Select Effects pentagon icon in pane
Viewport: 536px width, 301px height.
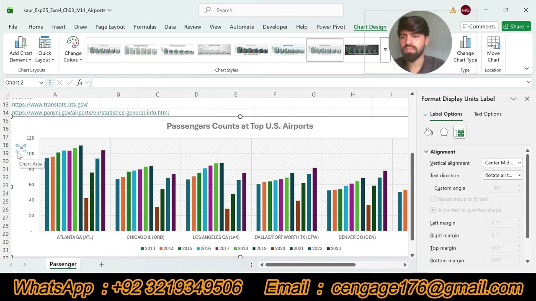tap(444, 133)
